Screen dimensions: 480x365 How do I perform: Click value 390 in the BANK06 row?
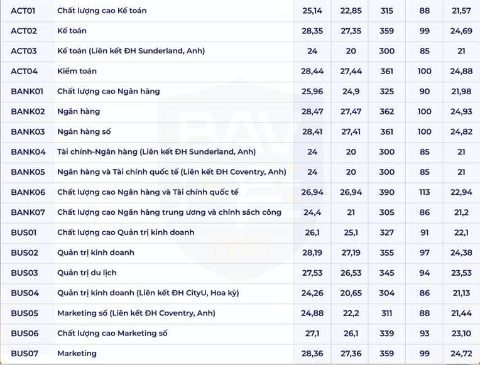coord(386,192)
